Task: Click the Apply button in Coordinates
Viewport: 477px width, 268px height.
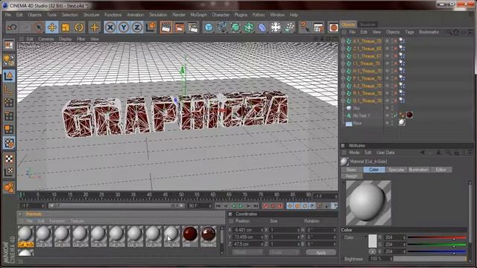Action: pyautogui.click(x=321, y=252)
